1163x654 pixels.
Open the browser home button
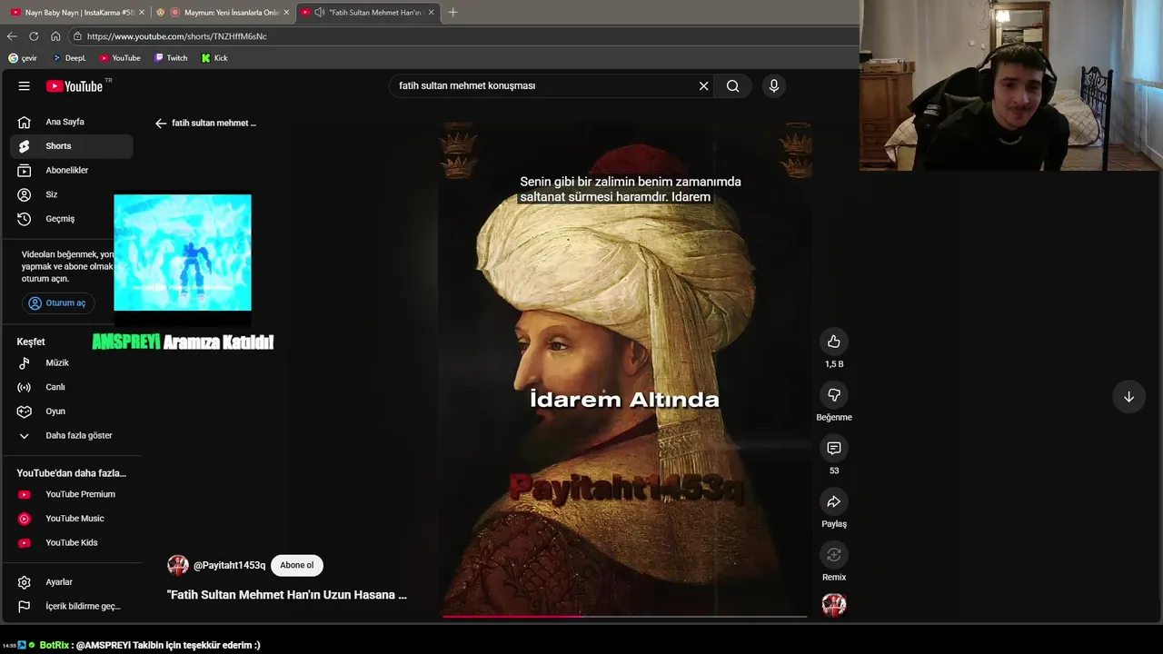point(55,36)
